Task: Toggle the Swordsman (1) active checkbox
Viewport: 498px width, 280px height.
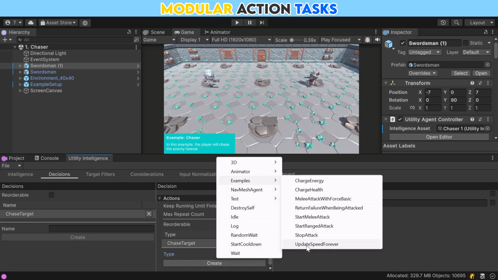Action: tap(403, 43)
